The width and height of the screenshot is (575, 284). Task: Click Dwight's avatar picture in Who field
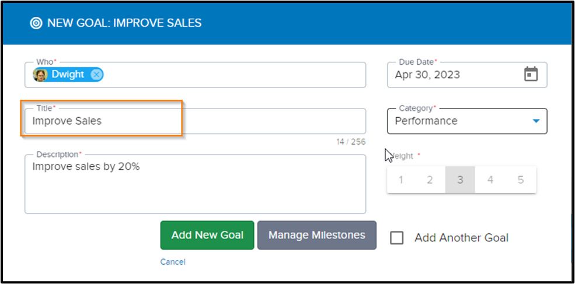40,75
